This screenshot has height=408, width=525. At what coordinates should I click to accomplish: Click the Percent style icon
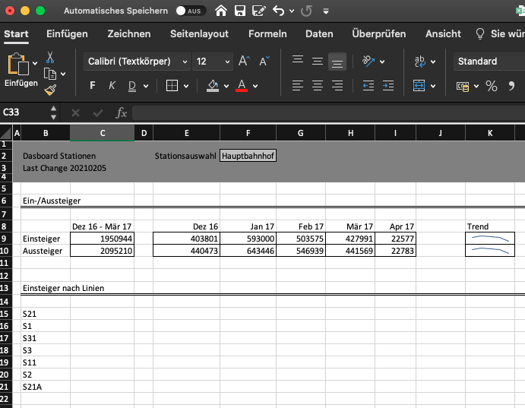pos(491,86)
